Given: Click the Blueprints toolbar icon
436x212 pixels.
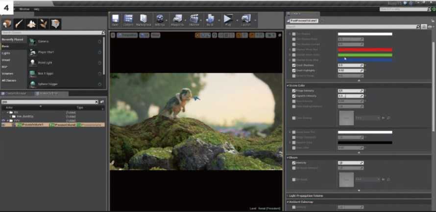Looking at the screenshot, I should coord(177,20).
